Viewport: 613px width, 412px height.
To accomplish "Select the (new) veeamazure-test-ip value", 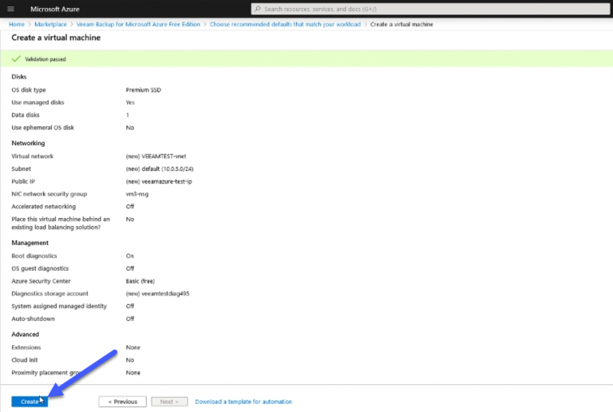I will tap(159, 181).
